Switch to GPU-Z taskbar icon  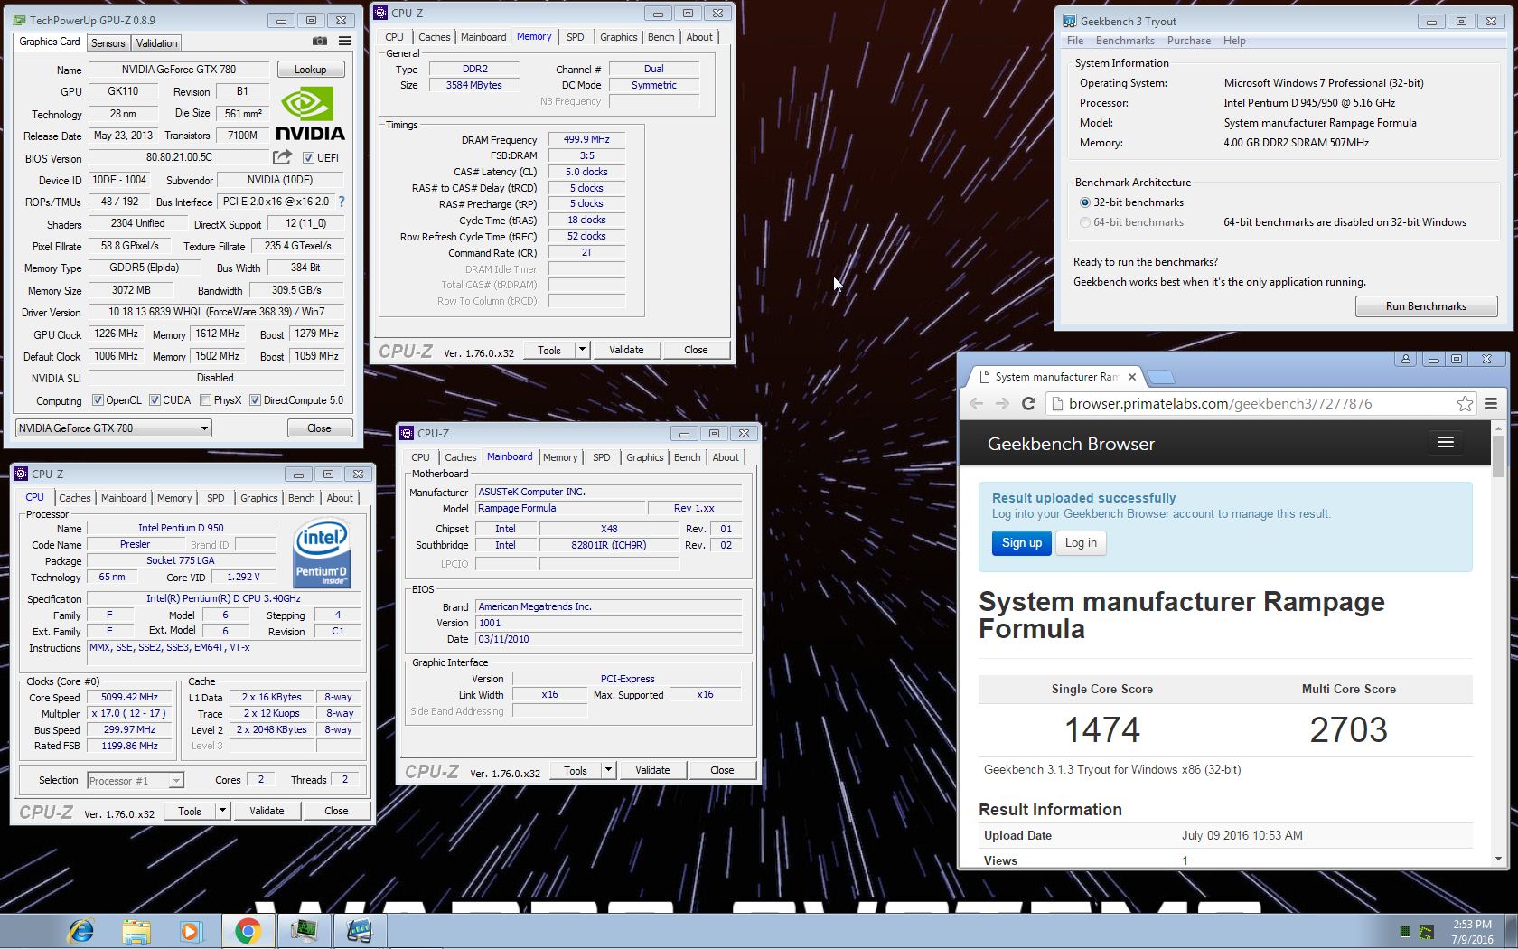coord(305,931)
